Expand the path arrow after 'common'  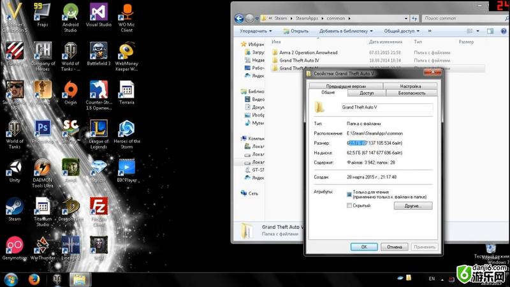(x=349, y=18)
